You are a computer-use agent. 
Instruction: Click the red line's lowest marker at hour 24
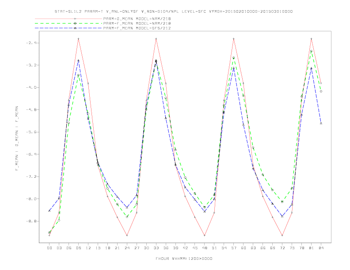[127, 235]
